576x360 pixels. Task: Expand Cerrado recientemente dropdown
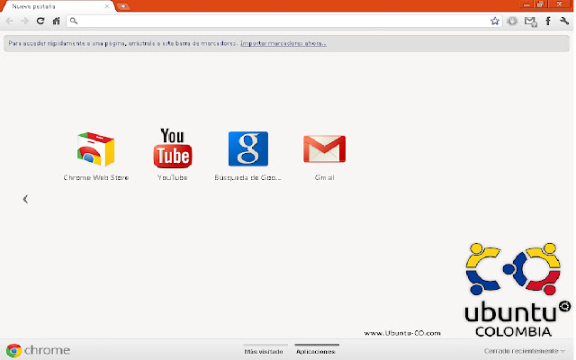tap(525, 351)
